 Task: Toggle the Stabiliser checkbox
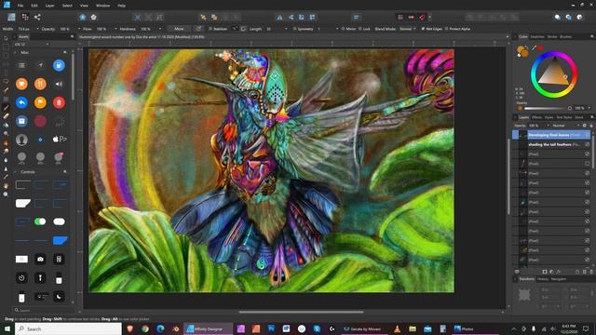click(x=210, y=29)
